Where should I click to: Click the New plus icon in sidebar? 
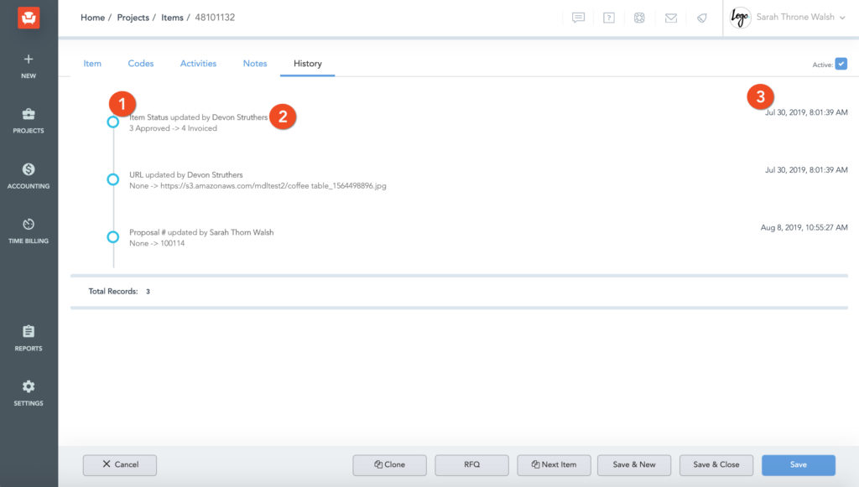(x=29, y=65)
